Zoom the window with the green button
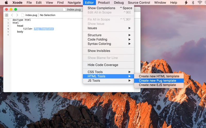Viewport: 206px width, 128px height. (x=16, y=9)
